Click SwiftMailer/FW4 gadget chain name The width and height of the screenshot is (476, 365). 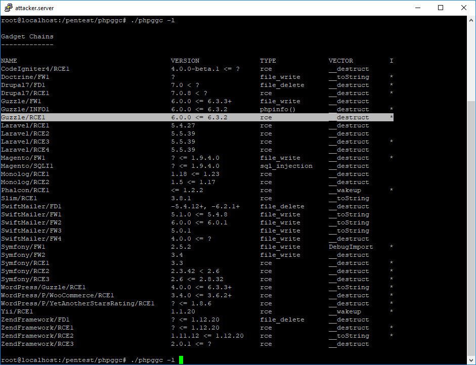coord(31,239)
